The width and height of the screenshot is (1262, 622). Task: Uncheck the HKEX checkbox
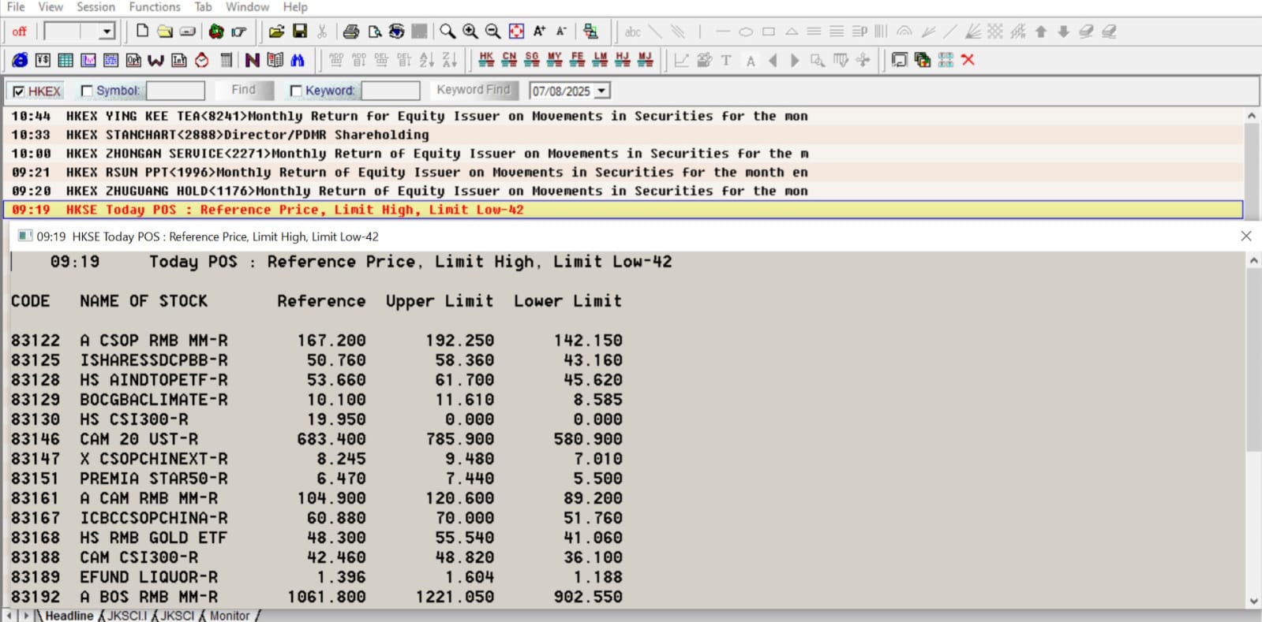[x=19, y=91]
